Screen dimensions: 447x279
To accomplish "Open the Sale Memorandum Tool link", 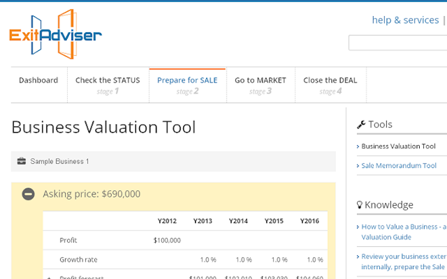I will [x=399, y=166].
